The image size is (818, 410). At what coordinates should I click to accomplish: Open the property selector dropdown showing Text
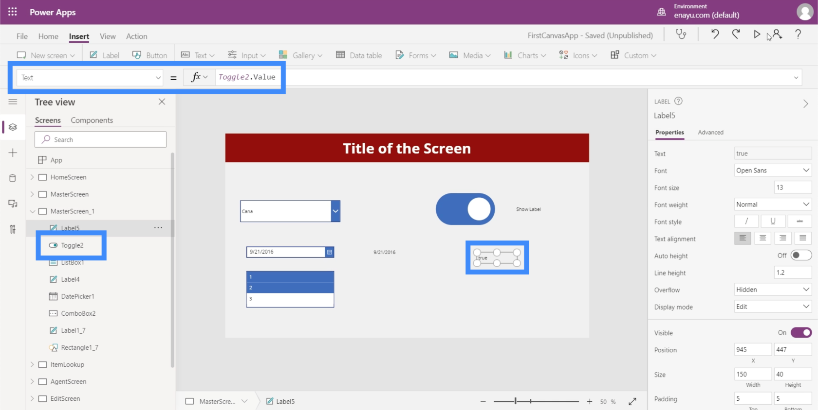point(90,78)
